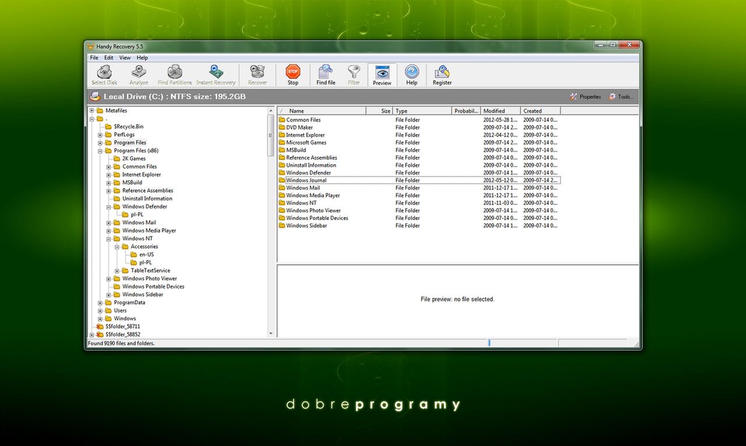The height and width of the screenshot is (446, 746).
Task: Collapse the Accessories tree node
Action: [117, 247]
